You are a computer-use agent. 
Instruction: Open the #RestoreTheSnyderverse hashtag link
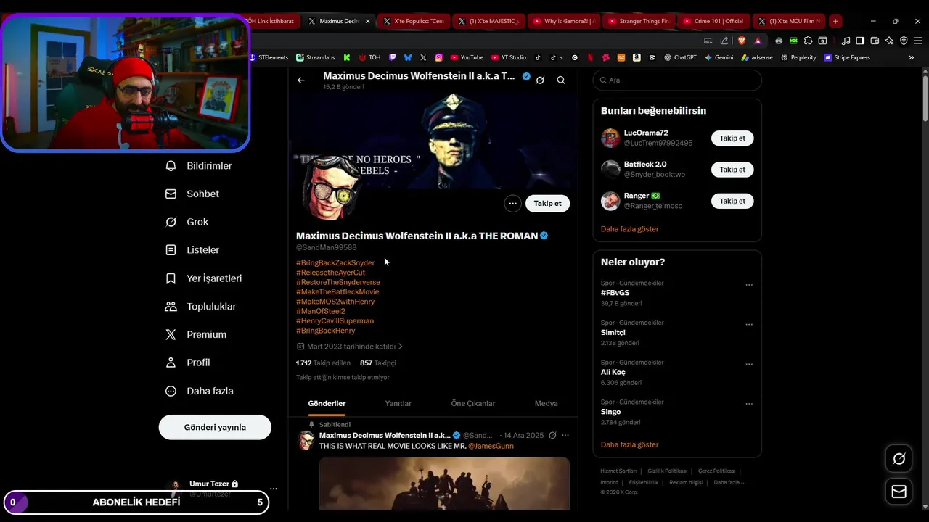[x=338, y=282]
